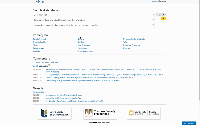Click the CanLII logo
200x125 pixels.
click(x=38, y=2)
